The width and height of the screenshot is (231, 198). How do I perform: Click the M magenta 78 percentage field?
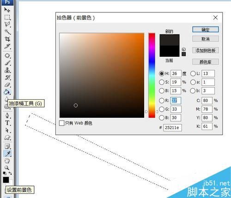pos(207,109)
